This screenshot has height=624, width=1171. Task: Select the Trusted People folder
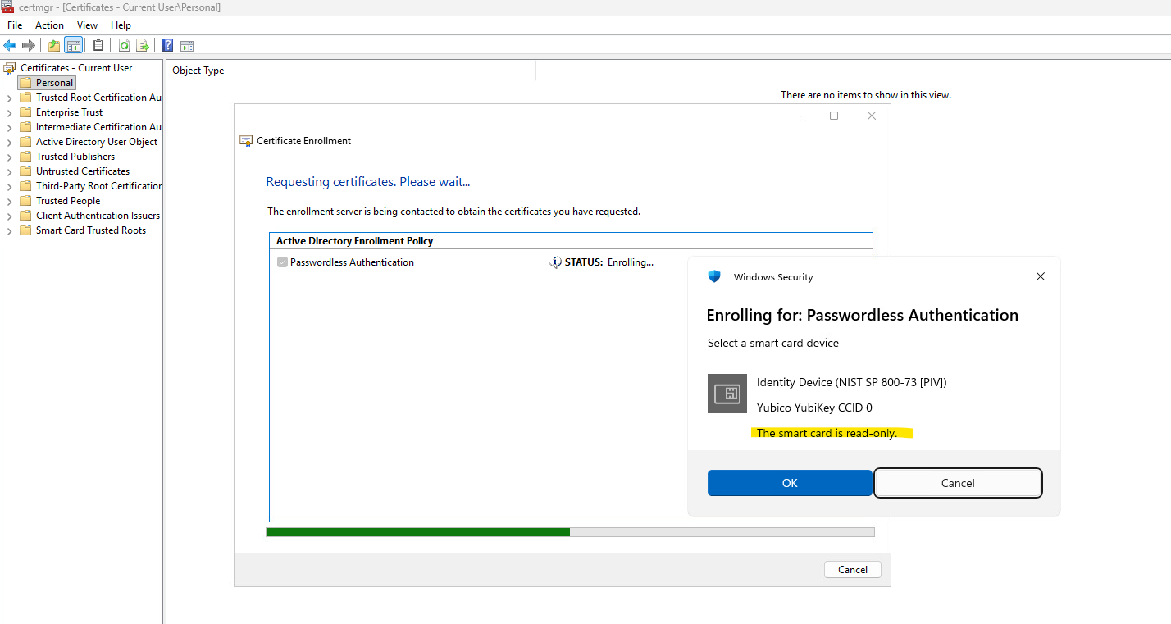coord(60,201)
